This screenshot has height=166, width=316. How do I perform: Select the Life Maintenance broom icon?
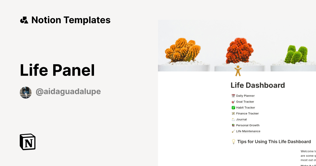tap(233, 131)
